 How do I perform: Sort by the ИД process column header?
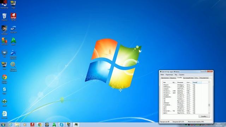(174, 83)
